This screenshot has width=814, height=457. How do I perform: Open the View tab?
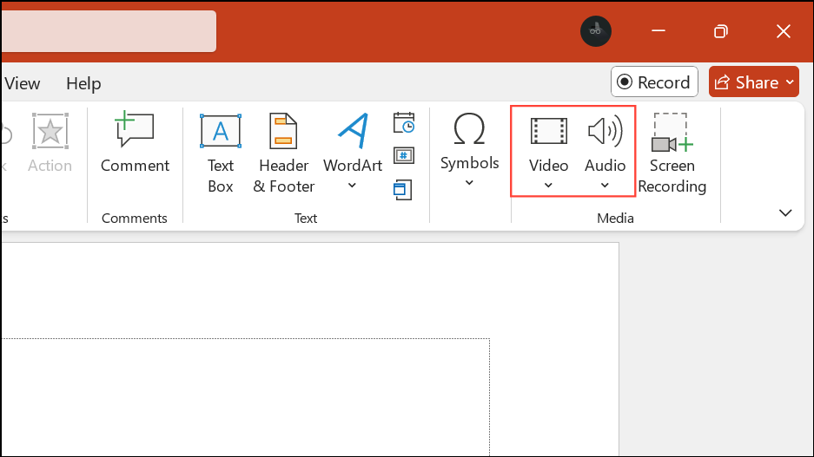23,83
